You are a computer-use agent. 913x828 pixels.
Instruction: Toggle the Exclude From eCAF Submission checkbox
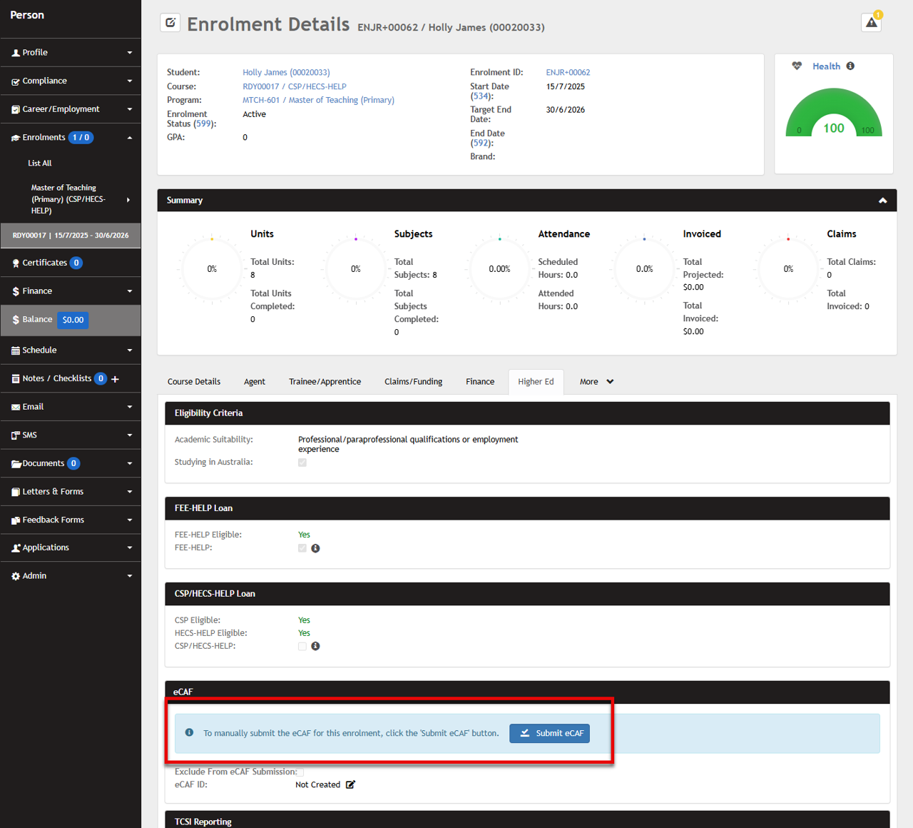click(300, 772)
